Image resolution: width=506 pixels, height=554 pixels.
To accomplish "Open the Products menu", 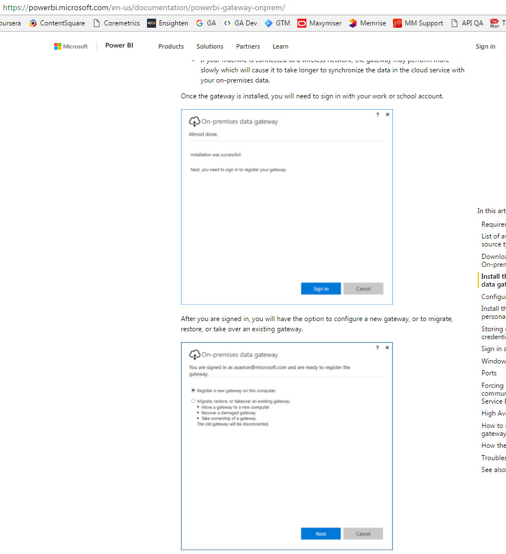I will 171,46.
